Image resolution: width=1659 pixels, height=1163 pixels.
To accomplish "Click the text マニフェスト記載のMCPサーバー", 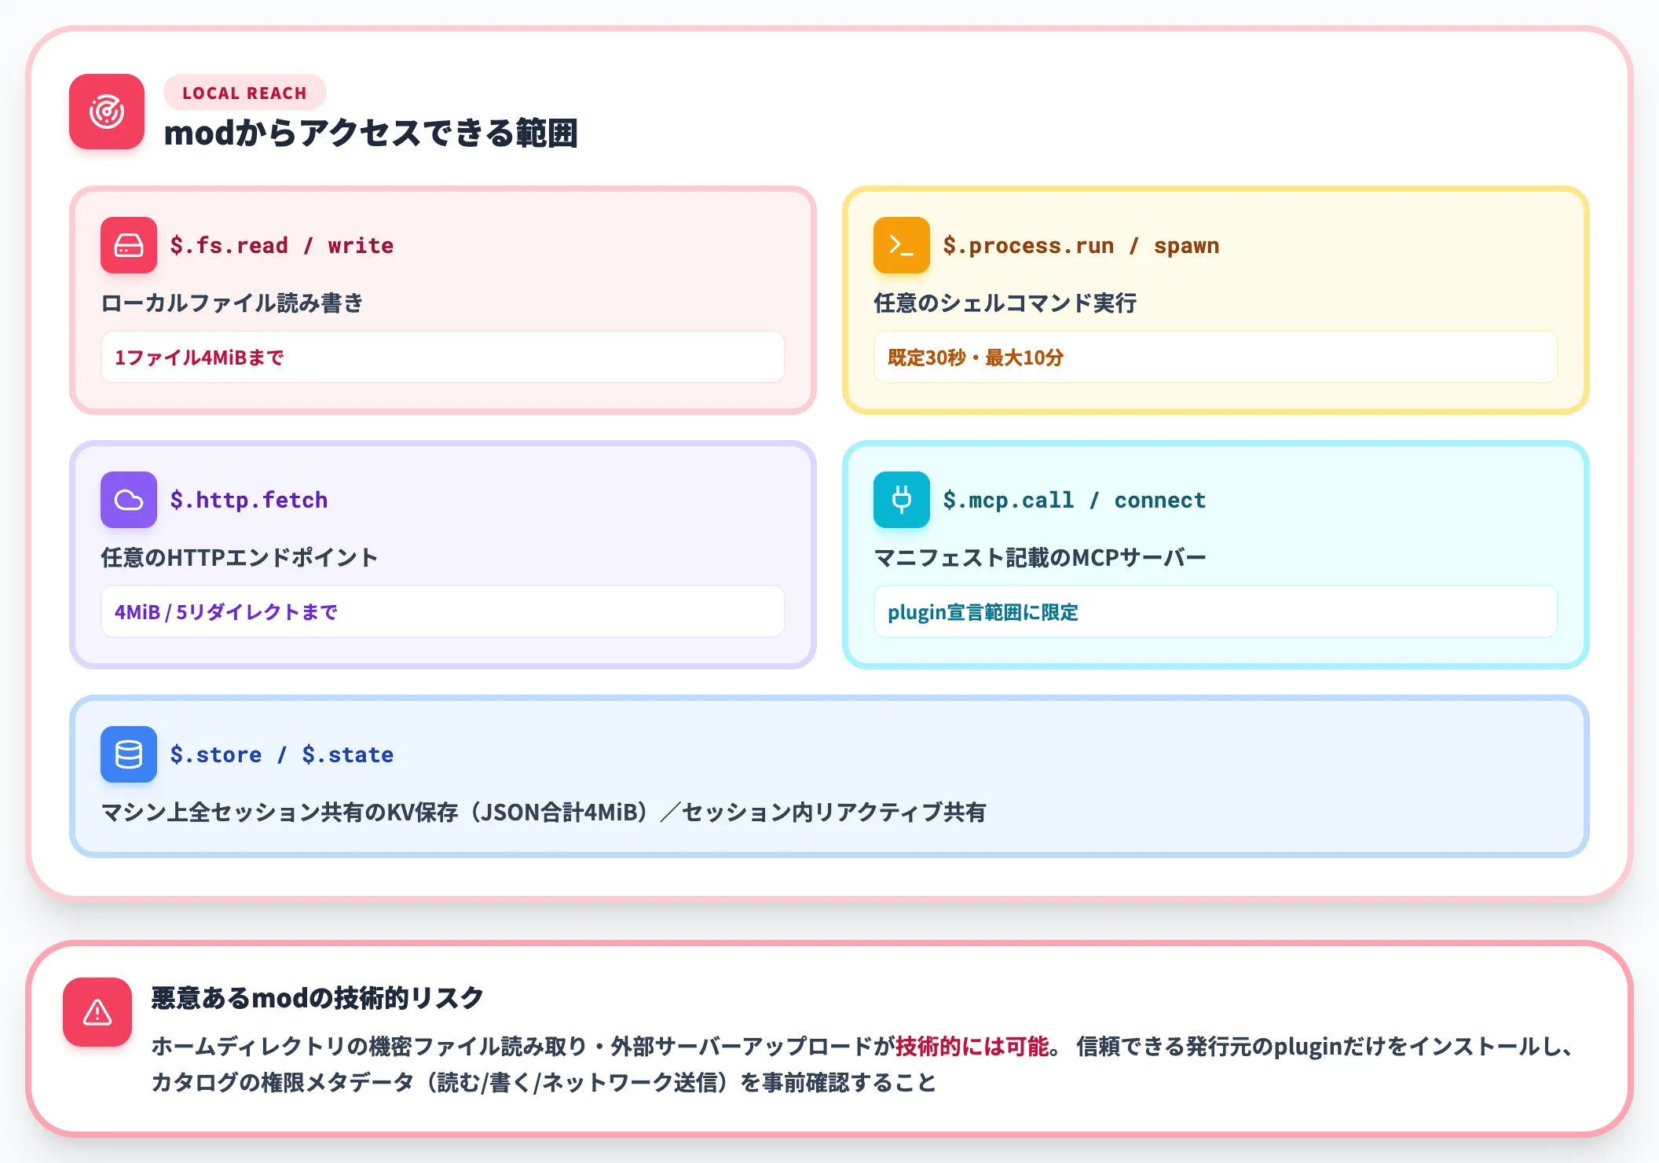I will click(1040, 557).
